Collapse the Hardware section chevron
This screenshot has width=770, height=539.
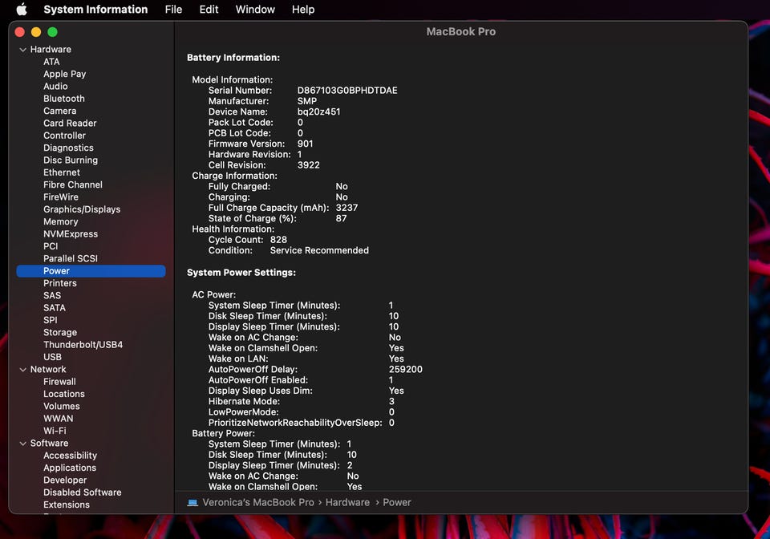[x=23, y=50]
